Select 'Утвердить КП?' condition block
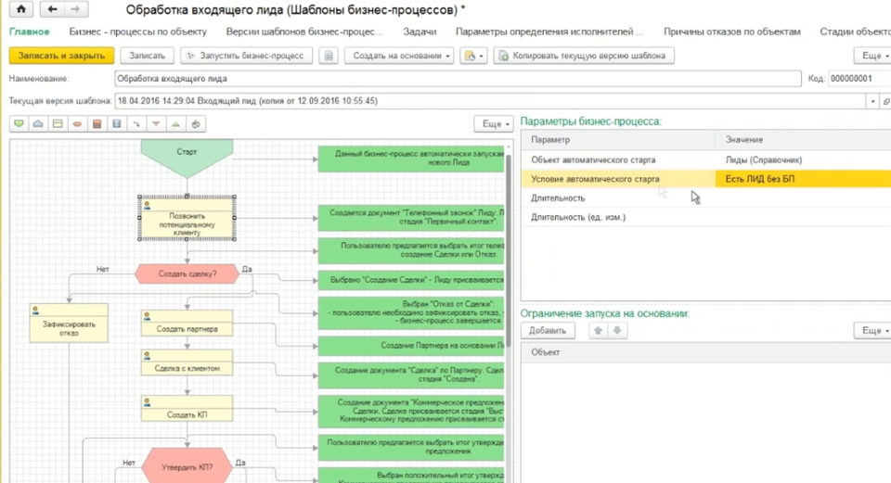891x483 pixels. click(x=187, y=467)
